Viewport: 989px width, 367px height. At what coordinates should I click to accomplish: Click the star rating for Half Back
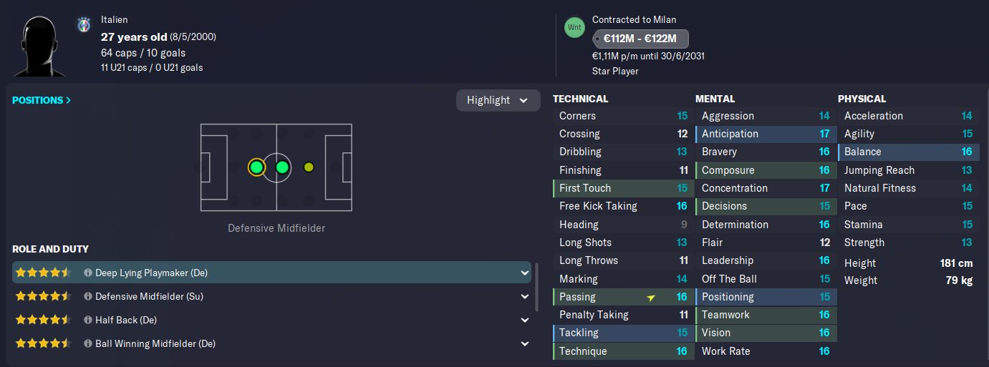pyautogui.click(x=43, y=320)
